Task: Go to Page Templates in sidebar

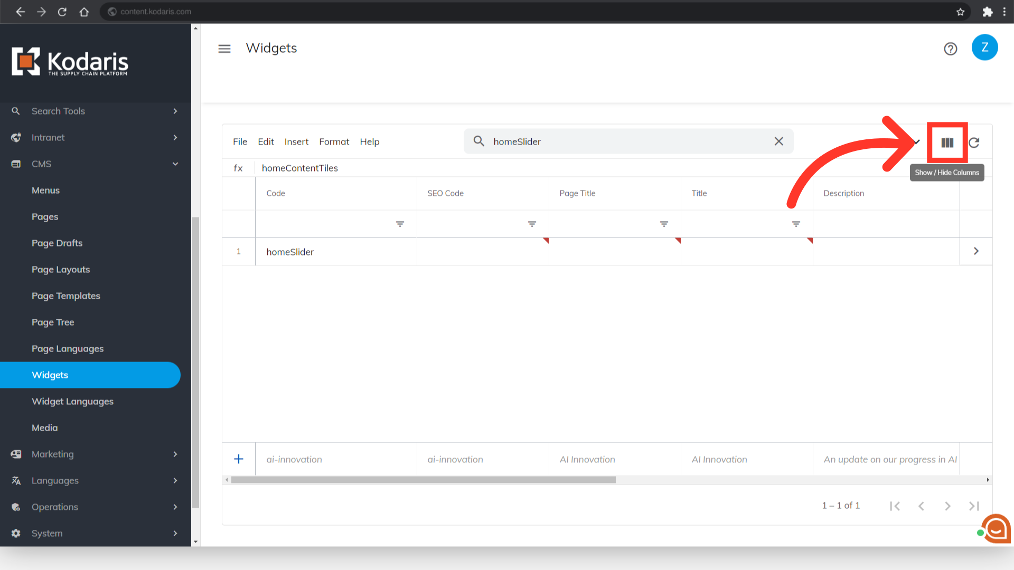Action: [66, 296]
